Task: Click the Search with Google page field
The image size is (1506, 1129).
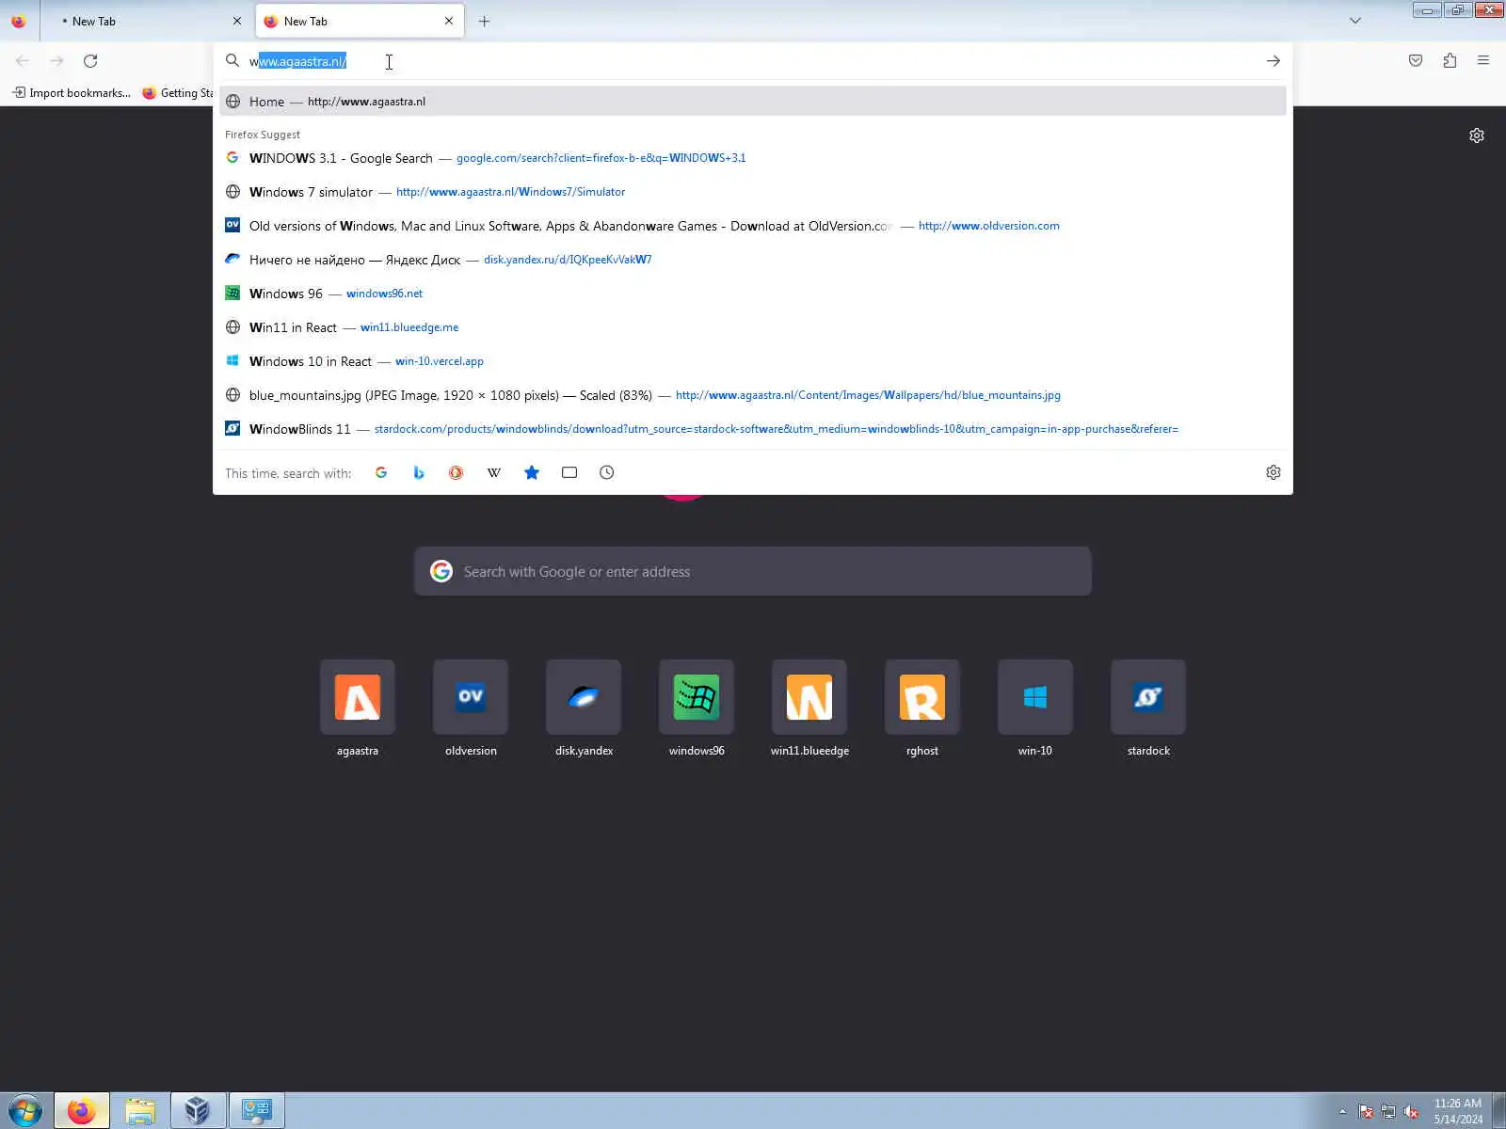Action: 753,571
